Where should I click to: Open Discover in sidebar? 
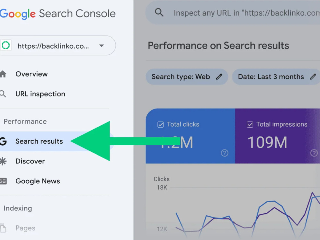pyautogui.click(x=30, y=161)
